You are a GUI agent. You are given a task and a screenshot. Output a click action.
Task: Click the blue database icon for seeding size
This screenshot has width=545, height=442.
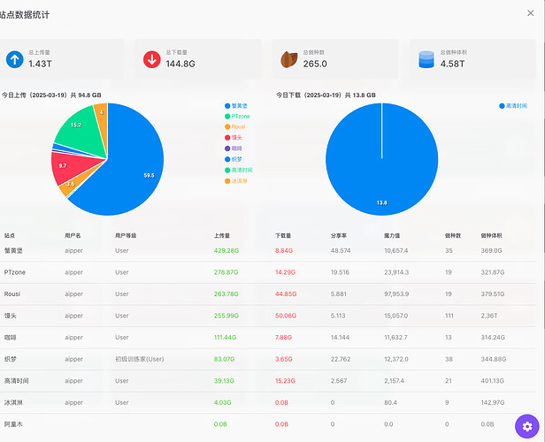426,59
